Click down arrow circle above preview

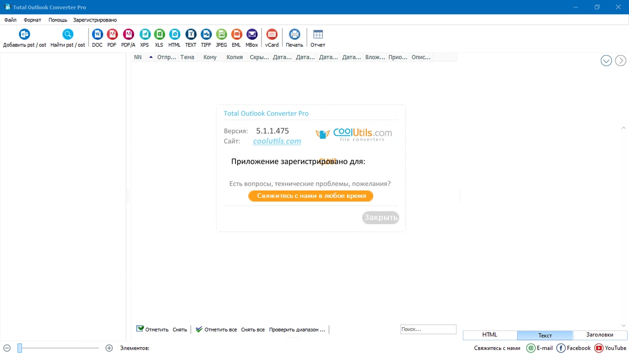click(x=606, y=61)
